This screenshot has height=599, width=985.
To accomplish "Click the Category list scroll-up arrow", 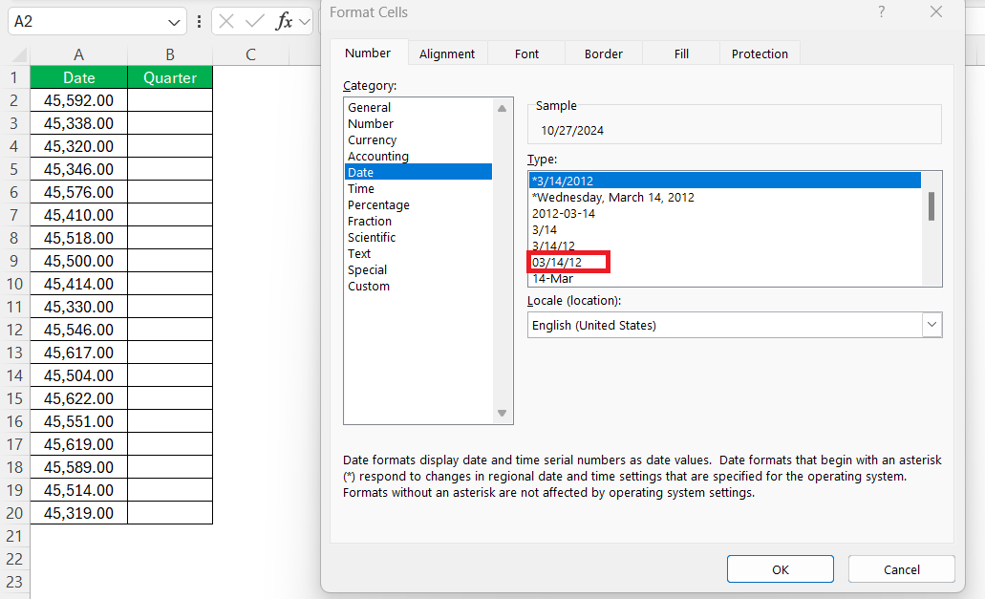I will pos(502,109).
